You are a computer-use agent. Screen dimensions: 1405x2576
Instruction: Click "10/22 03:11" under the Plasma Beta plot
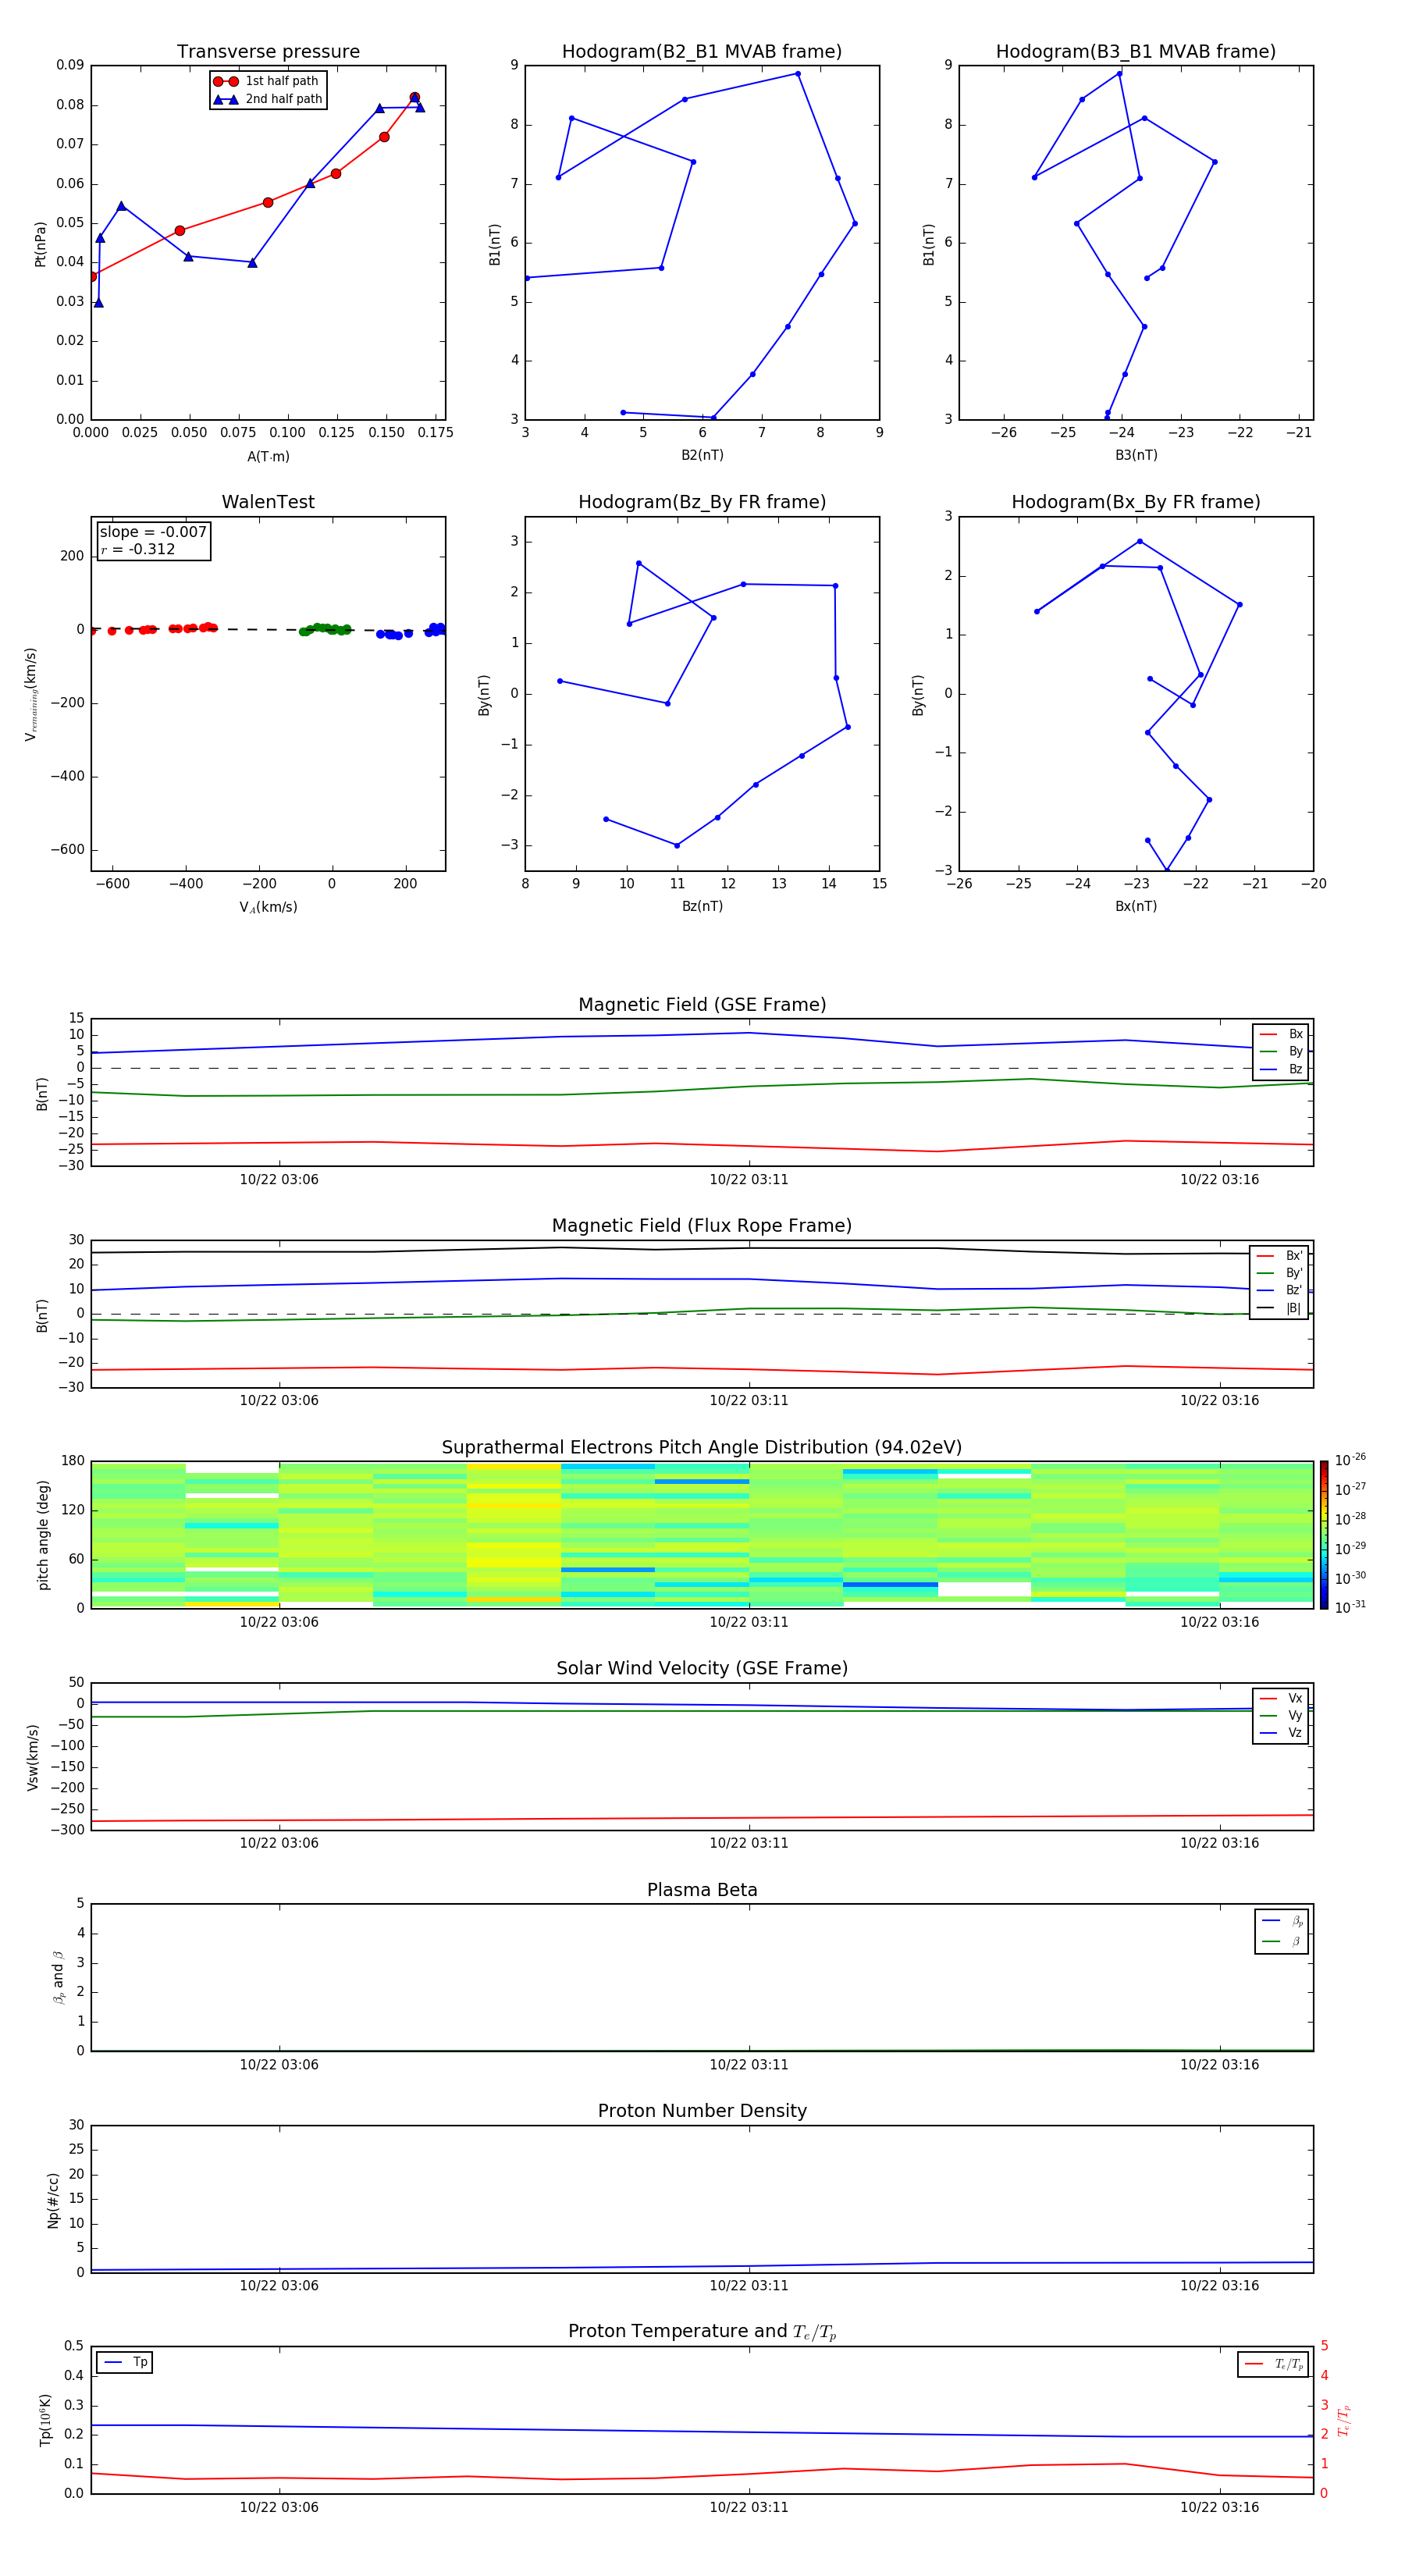(x=749, y=2065)
